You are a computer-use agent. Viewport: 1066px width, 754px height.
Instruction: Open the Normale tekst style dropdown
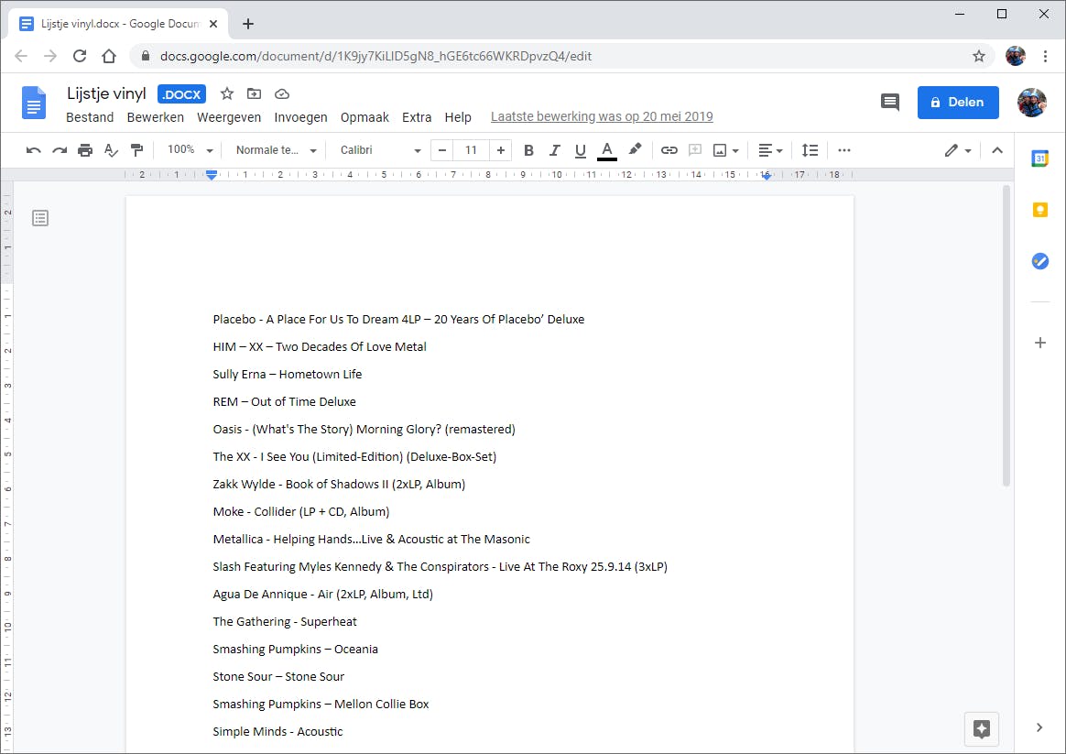pos(276,150)
